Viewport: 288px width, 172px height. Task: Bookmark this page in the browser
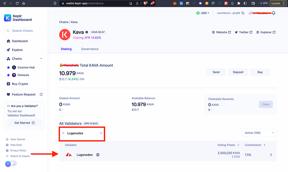(x=55, y=3)
